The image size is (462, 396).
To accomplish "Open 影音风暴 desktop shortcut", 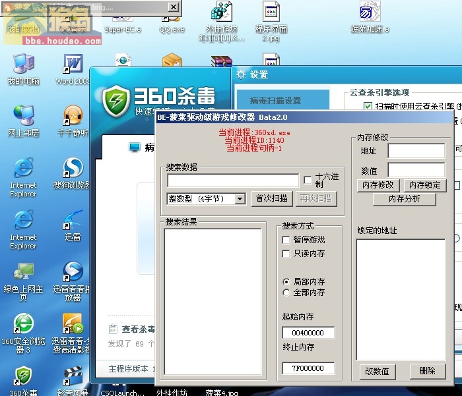I will tap(73, 381).
